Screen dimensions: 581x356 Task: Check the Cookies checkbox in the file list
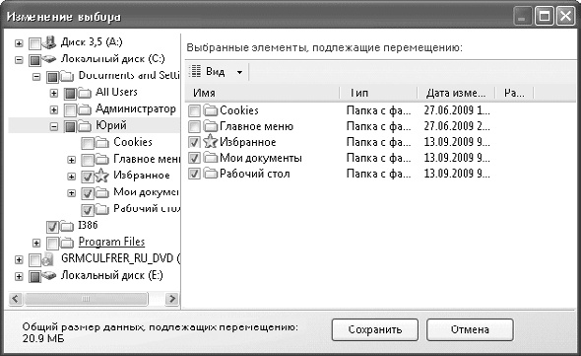tap(194, 110)
